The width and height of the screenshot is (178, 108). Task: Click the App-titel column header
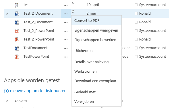click(21, 101)
